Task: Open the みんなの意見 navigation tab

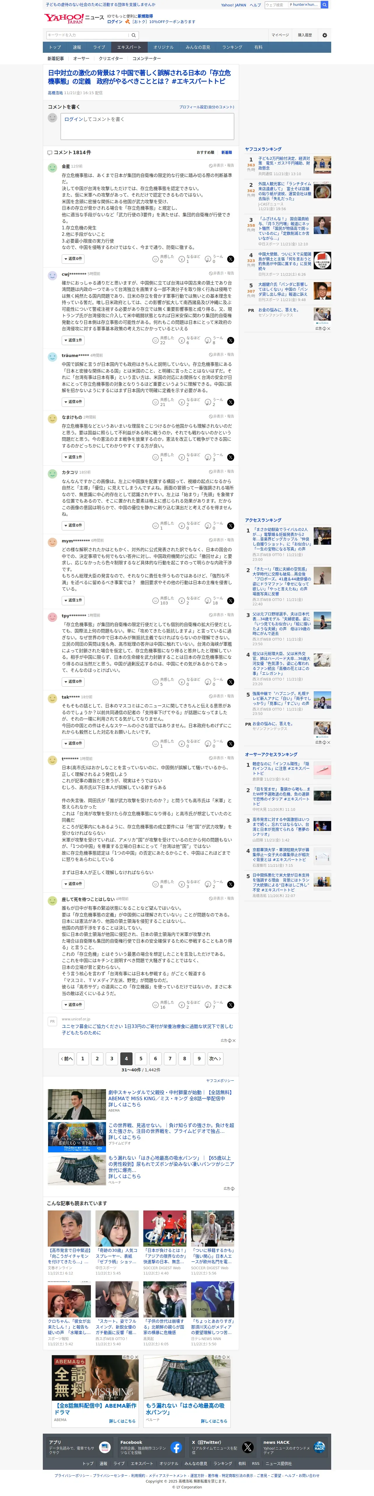Action: pyautogui.click(x=198, y=47)
